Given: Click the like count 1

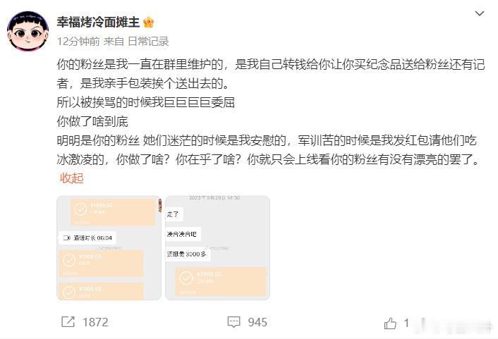Looking at the screenshot, I should pos(406,323).
